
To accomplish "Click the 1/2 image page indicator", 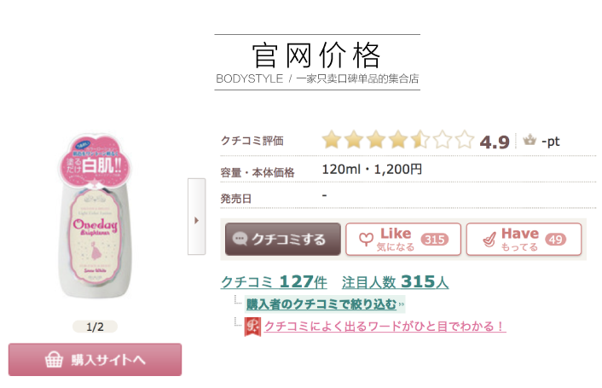I will pyautogui.click(x=95, y=327).
